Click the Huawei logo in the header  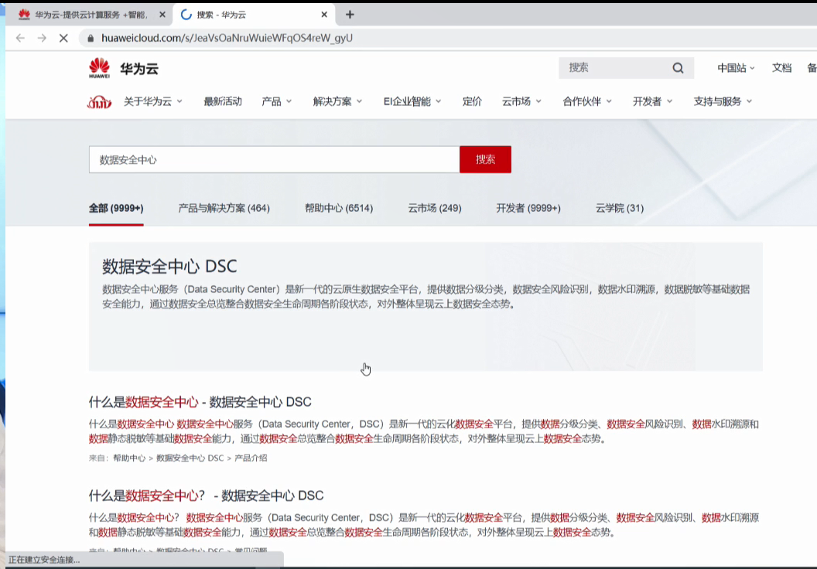pos(99,68)
